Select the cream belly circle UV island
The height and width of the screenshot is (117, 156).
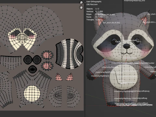coord(32,94)
